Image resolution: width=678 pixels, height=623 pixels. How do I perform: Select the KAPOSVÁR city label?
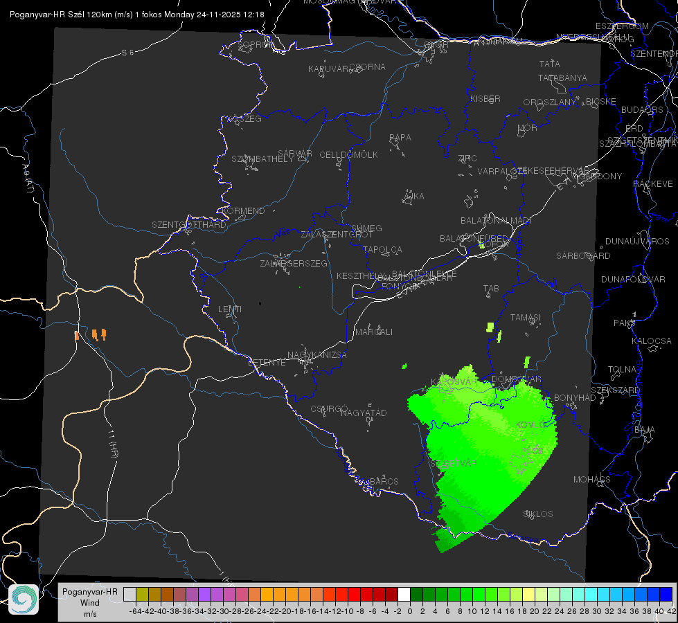(x=454, y=381)
